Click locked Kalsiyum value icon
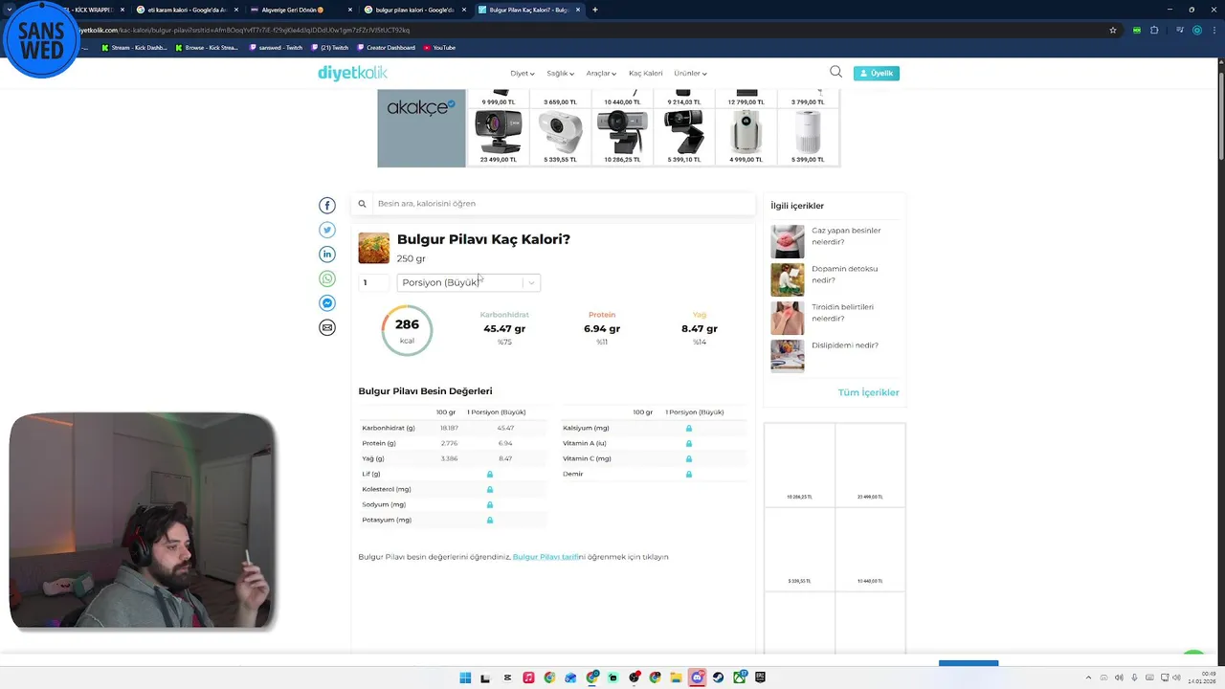The height and width of the screenshot is (689, 1225). (689, 428)
